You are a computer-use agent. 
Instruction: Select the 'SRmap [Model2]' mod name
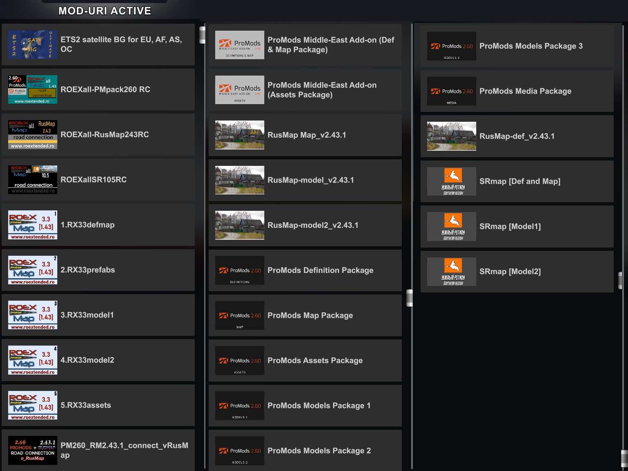(x=510, y=272)
